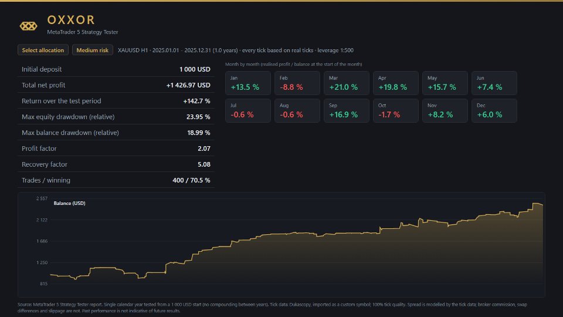Open the Sep +16.9 % month card

point(347,111)
